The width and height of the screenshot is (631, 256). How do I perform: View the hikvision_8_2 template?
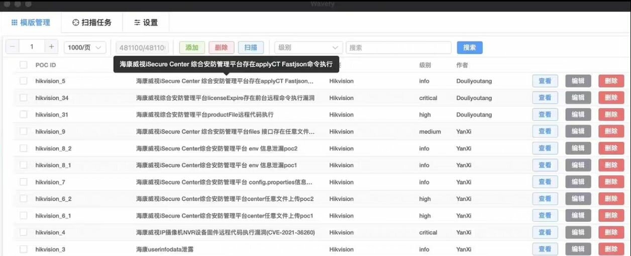coord(545,149)
